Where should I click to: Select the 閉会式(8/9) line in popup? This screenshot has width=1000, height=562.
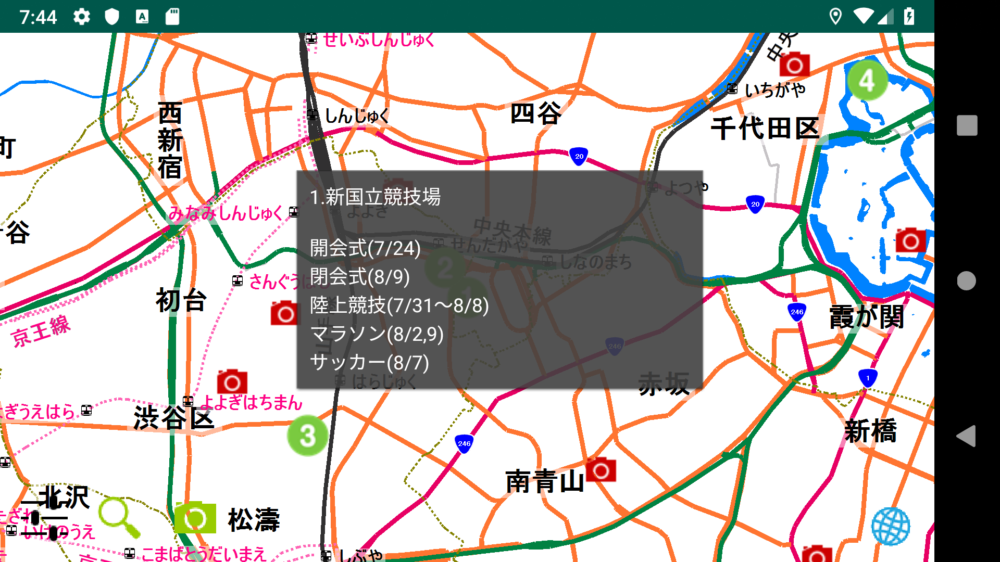tap(360, 277)
